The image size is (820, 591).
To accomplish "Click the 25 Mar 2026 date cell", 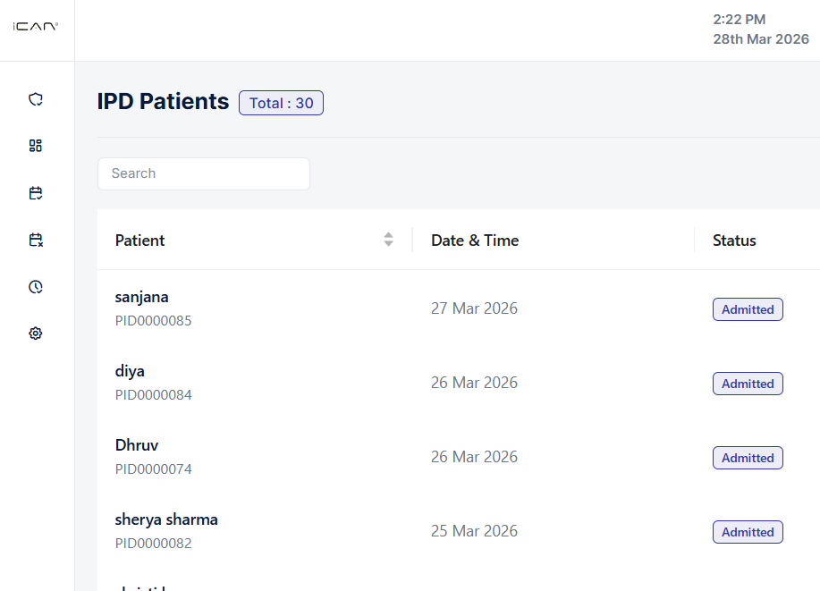I will 474,531.
